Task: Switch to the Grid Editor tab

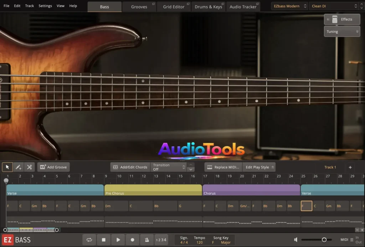Action: coord(174,6)
